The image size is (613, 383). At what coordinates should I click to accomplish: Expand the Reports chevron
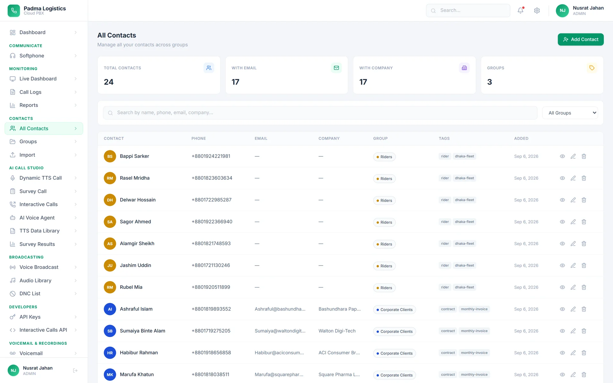[76, 105]
